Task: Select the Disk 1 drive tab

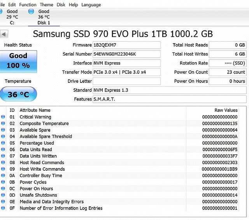Action: coord(44,17)
